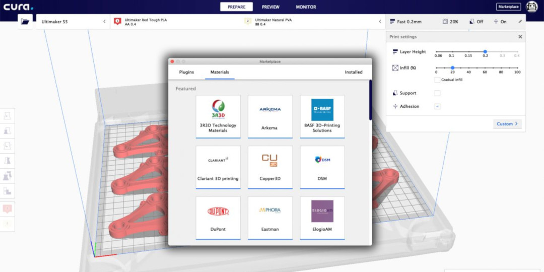Image resolution: width=544 pixels, height=272 pixels.
Task: Switch to the PREVIEW stage
Action: (270, 7)
